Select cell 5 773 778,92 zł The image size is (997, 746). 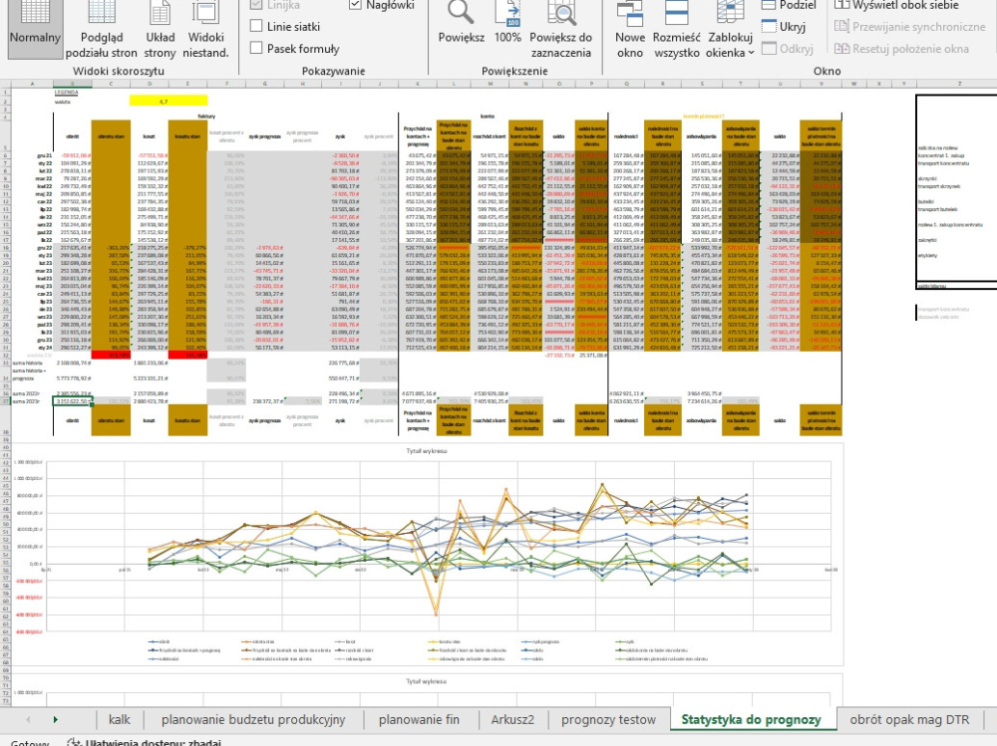tap(74, 378)
